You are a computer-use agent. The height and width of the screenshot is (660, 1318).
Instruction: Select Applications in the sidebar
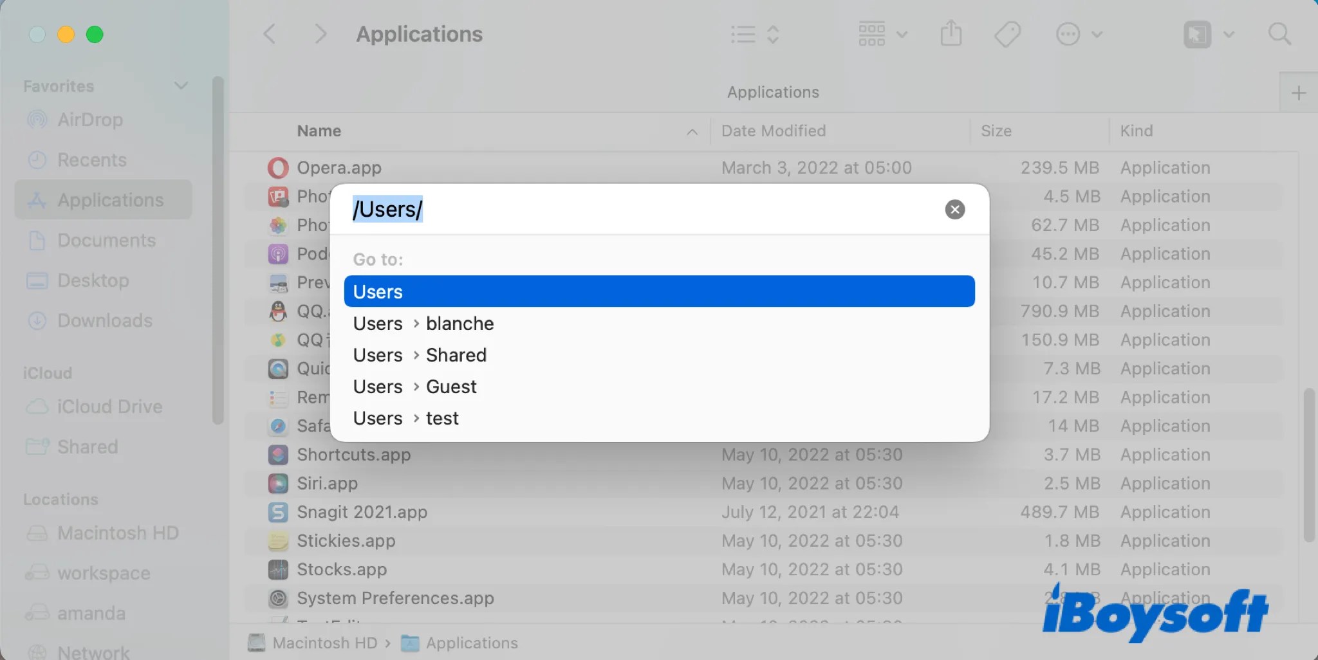103,199
